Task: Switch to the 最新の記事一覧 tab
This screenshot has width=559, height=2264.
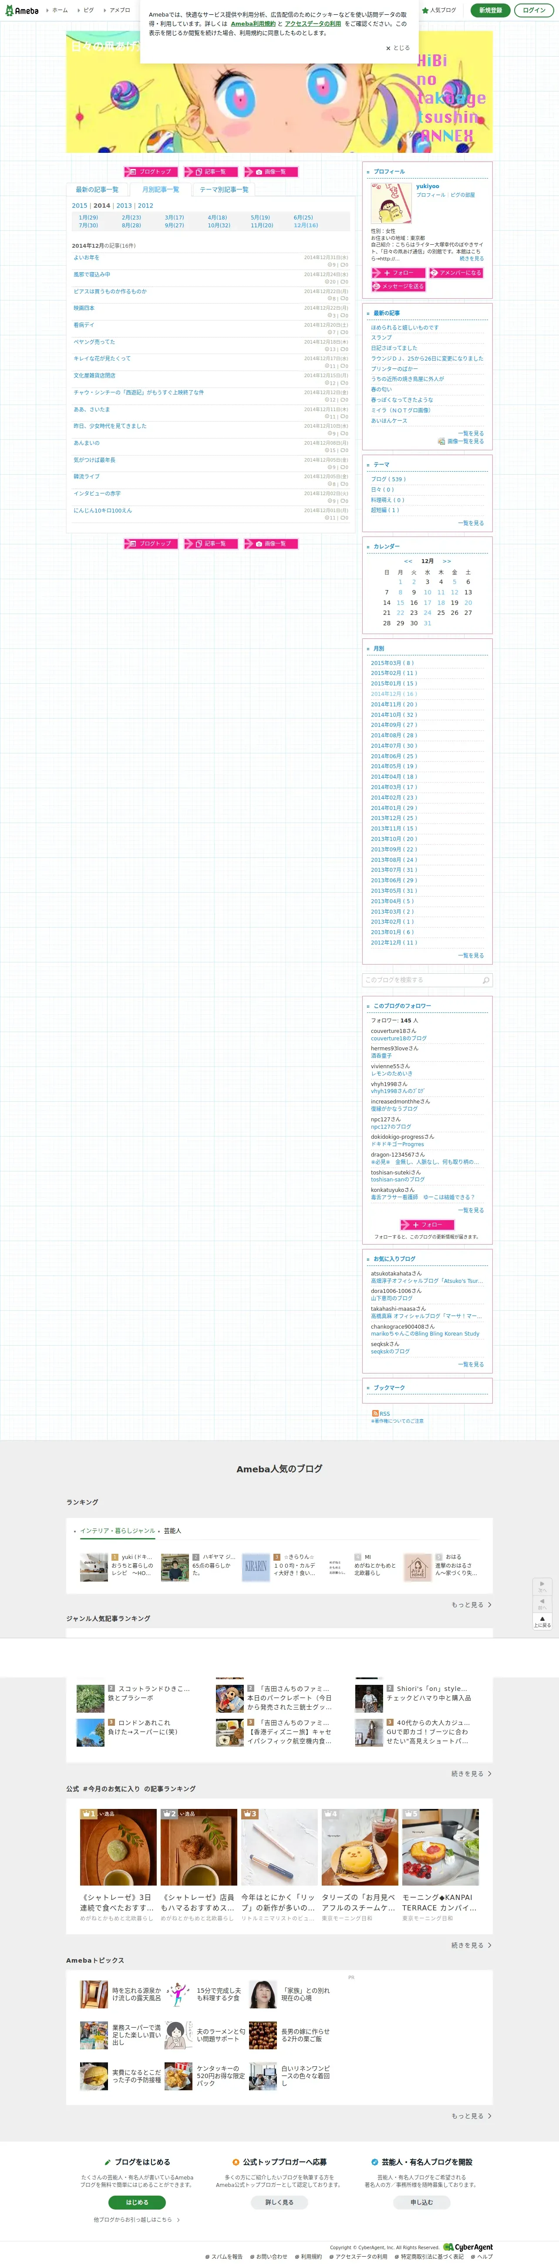Action: 97,189
